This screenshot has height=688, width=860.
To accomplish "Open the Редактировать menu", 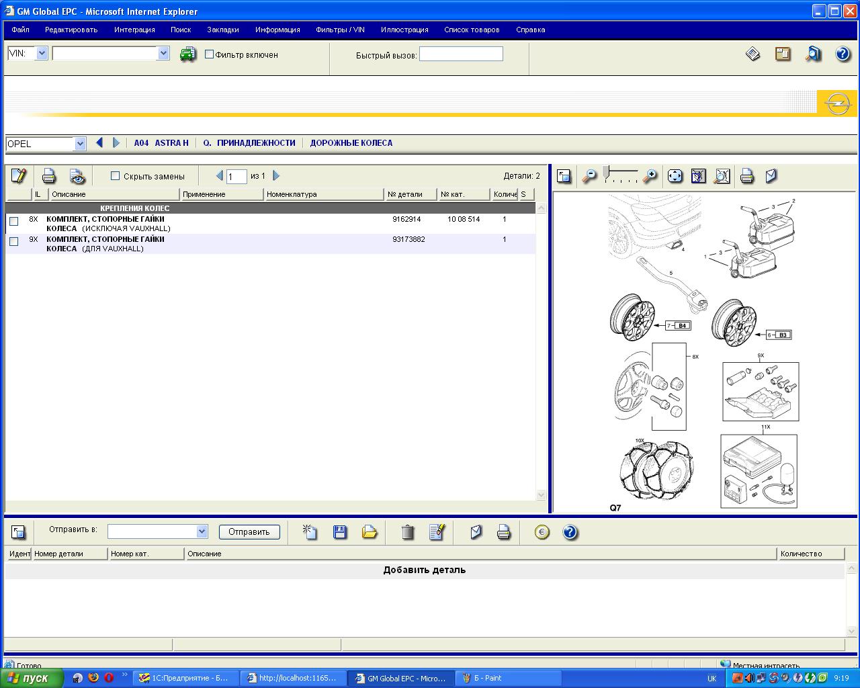I will (71, 30).
